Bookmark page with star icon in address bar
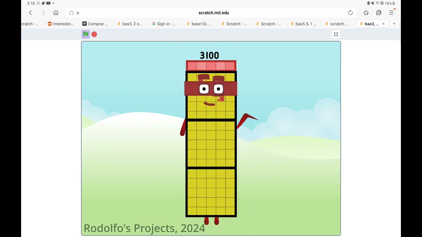The width and height of the screenshot is (422, 237). [x=72, y=13]
